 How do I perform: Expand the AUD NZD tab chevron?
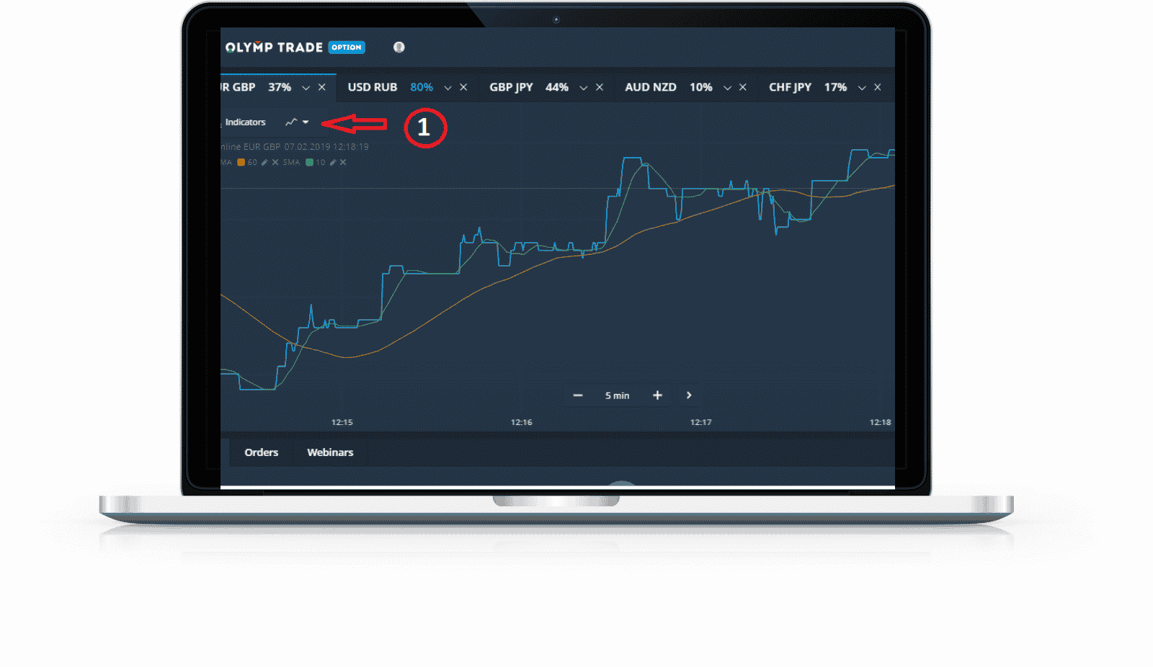click(727, 88)
